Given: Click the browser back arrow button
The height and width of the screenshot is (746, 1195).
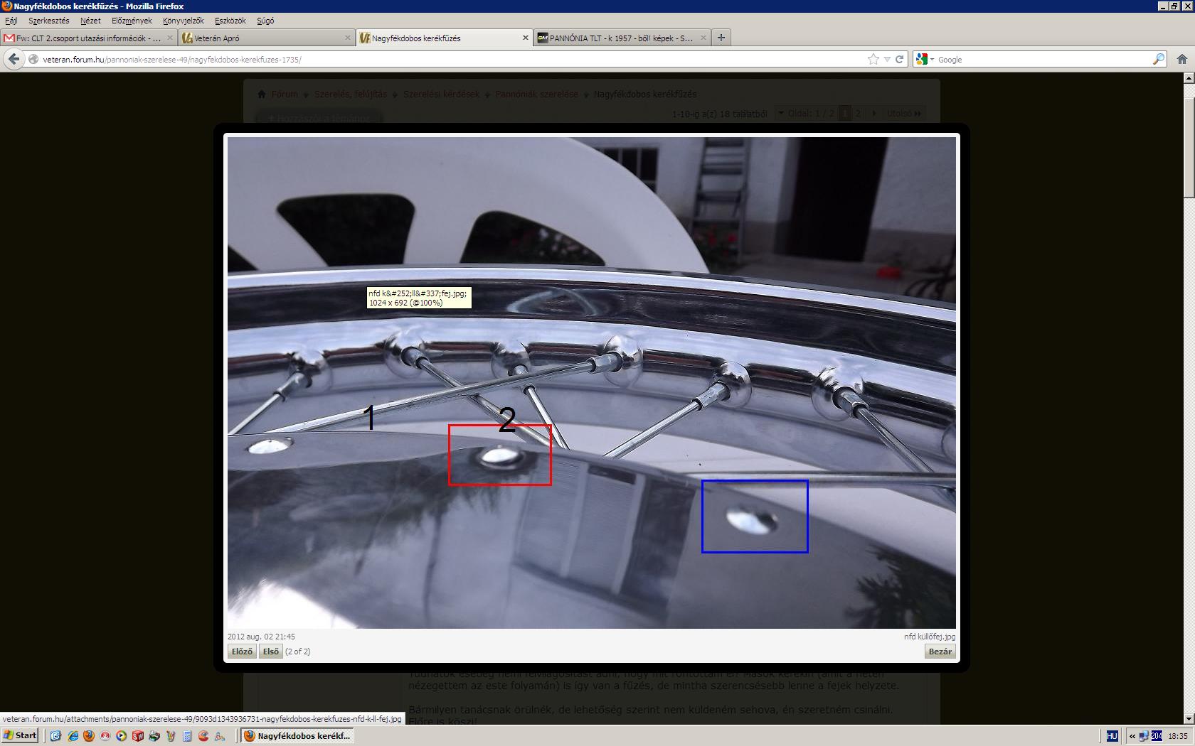Looking at the screenshot, I should click(14, 60).
